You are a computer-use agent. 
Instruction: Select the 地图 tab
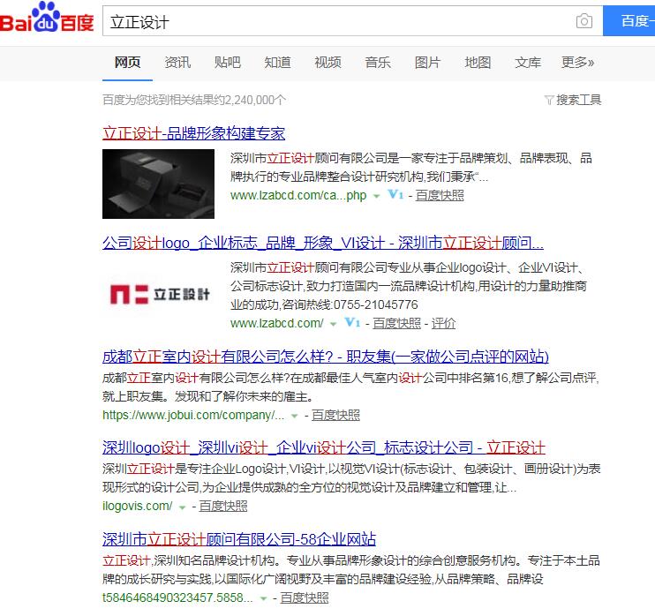click(x=478, y=62)
